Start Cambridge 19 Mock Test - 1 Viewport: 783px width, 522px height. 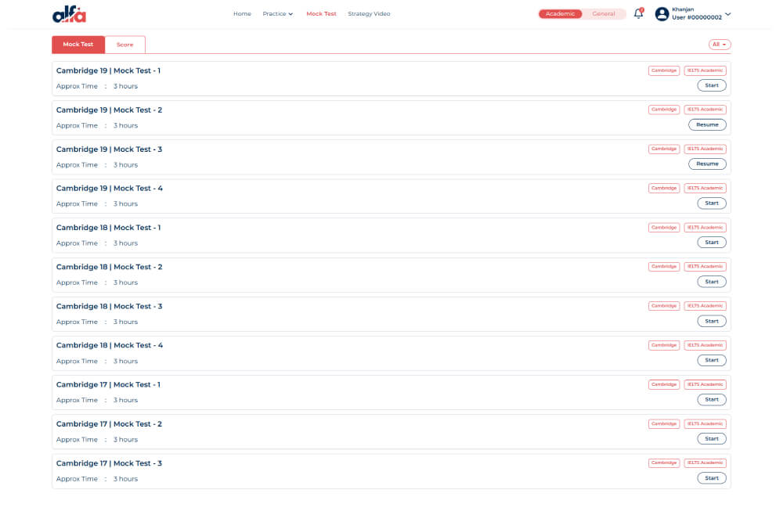click(x=711, y=85)
